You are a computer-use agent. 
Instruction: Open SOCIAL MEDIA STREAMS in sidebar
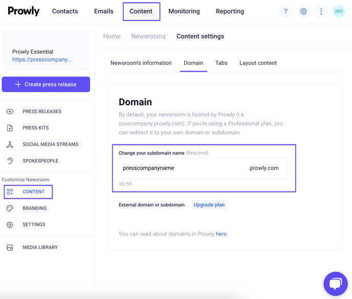click(x=51, y=144)
